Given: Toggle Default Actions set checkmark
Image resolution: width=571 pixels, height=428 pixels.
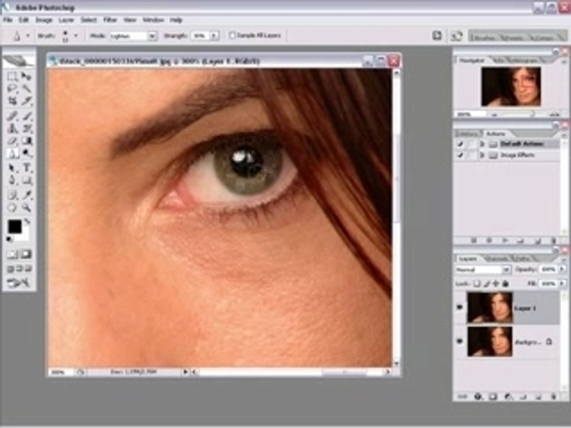Looking at the screenshot, I should [460, 144].
